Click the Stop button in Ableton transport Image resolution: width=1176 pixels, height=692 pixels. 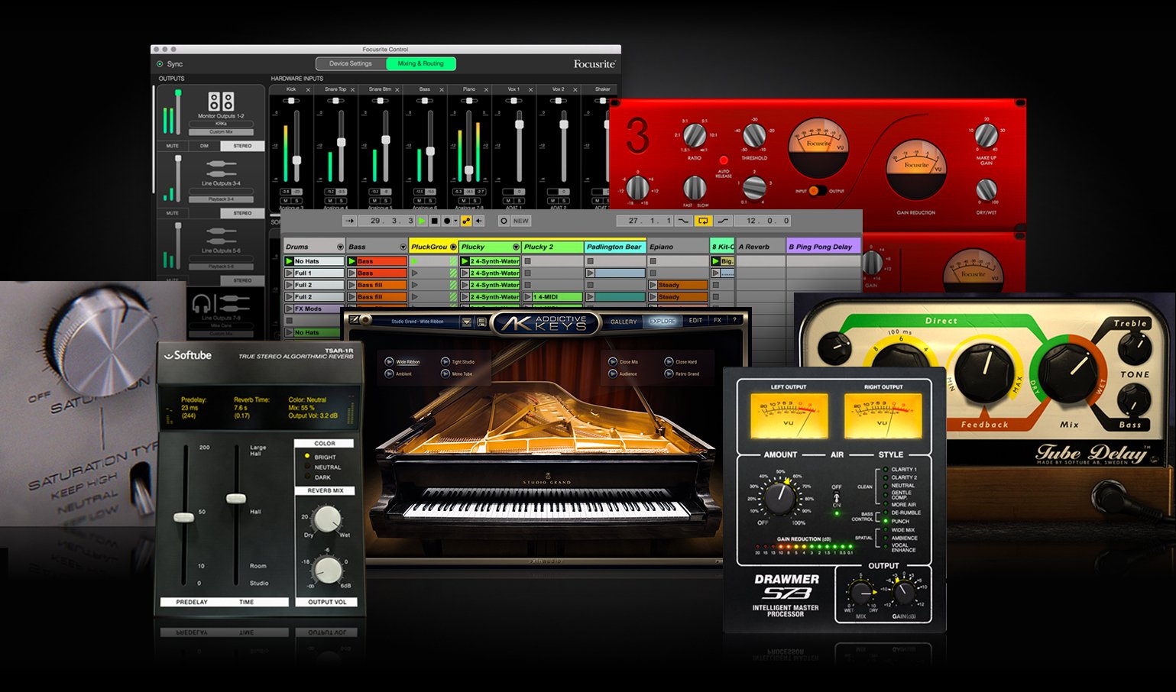click(x=435, y=221)
